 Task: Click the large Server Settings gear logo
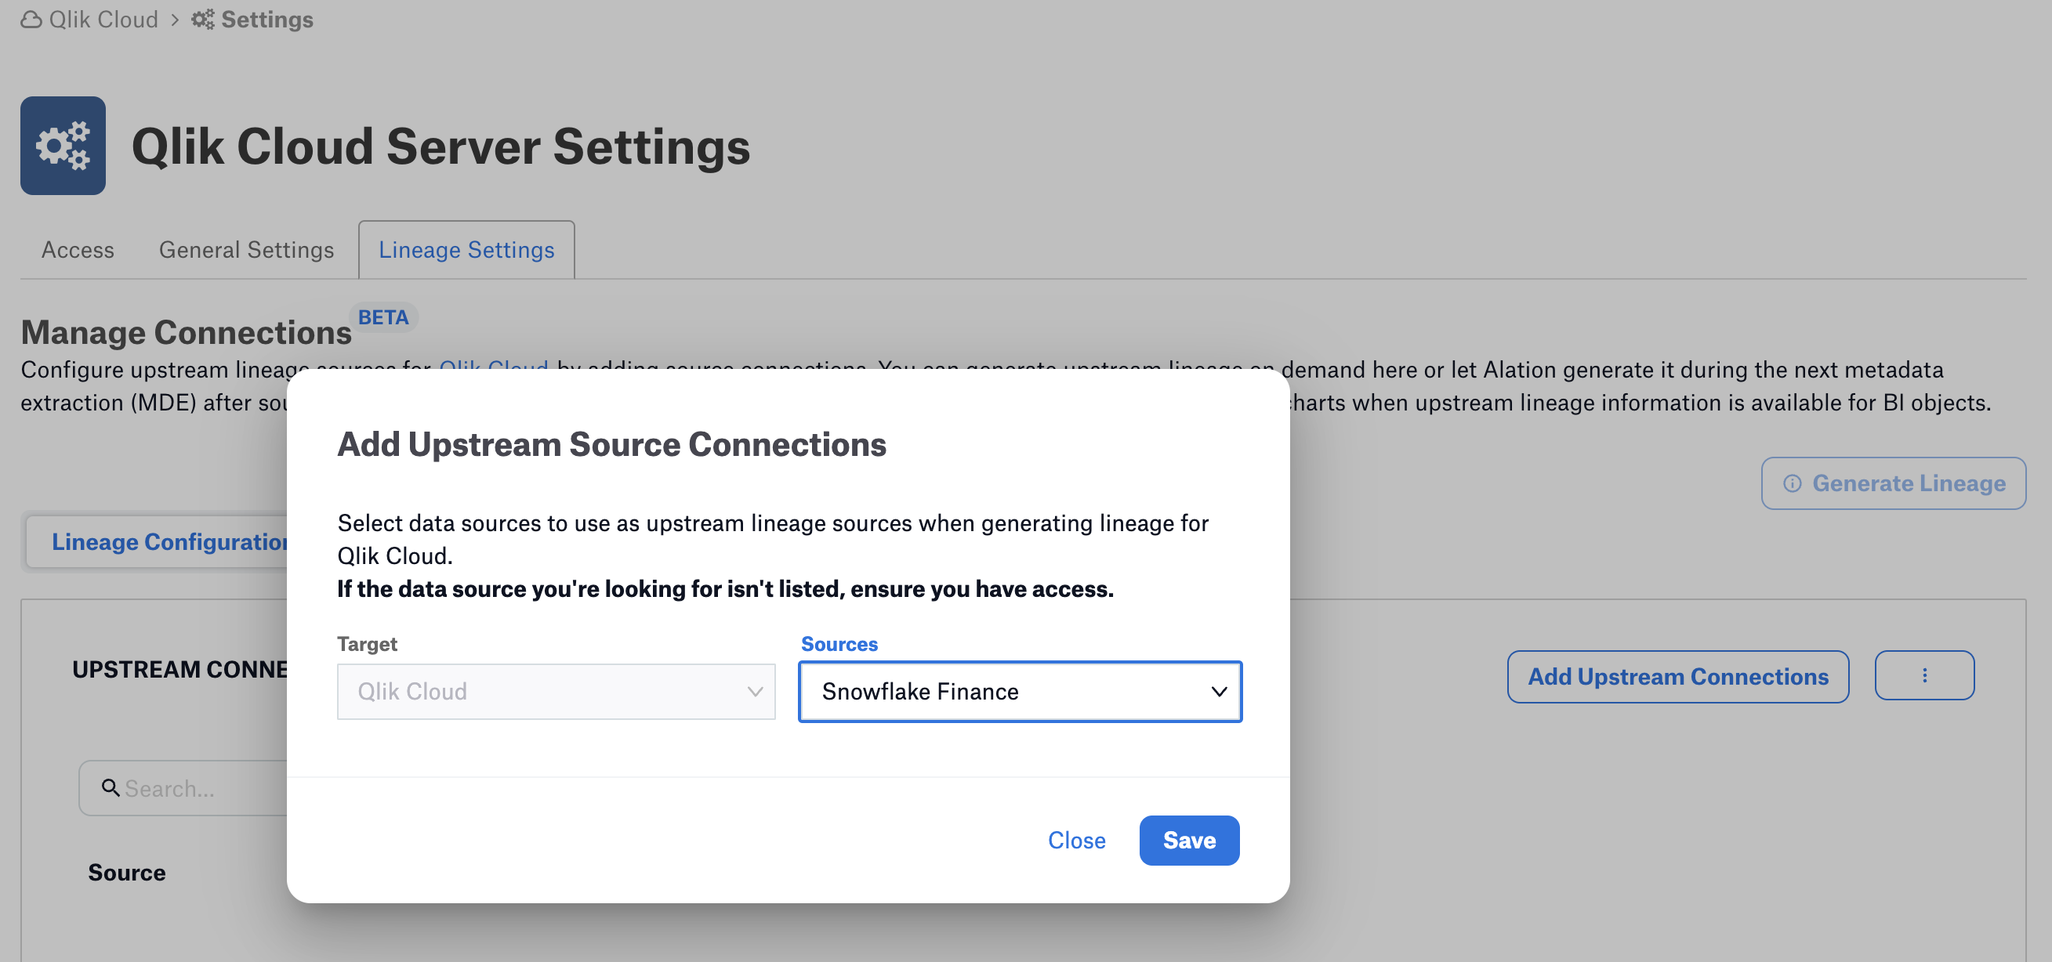click(x=63, y=146)
